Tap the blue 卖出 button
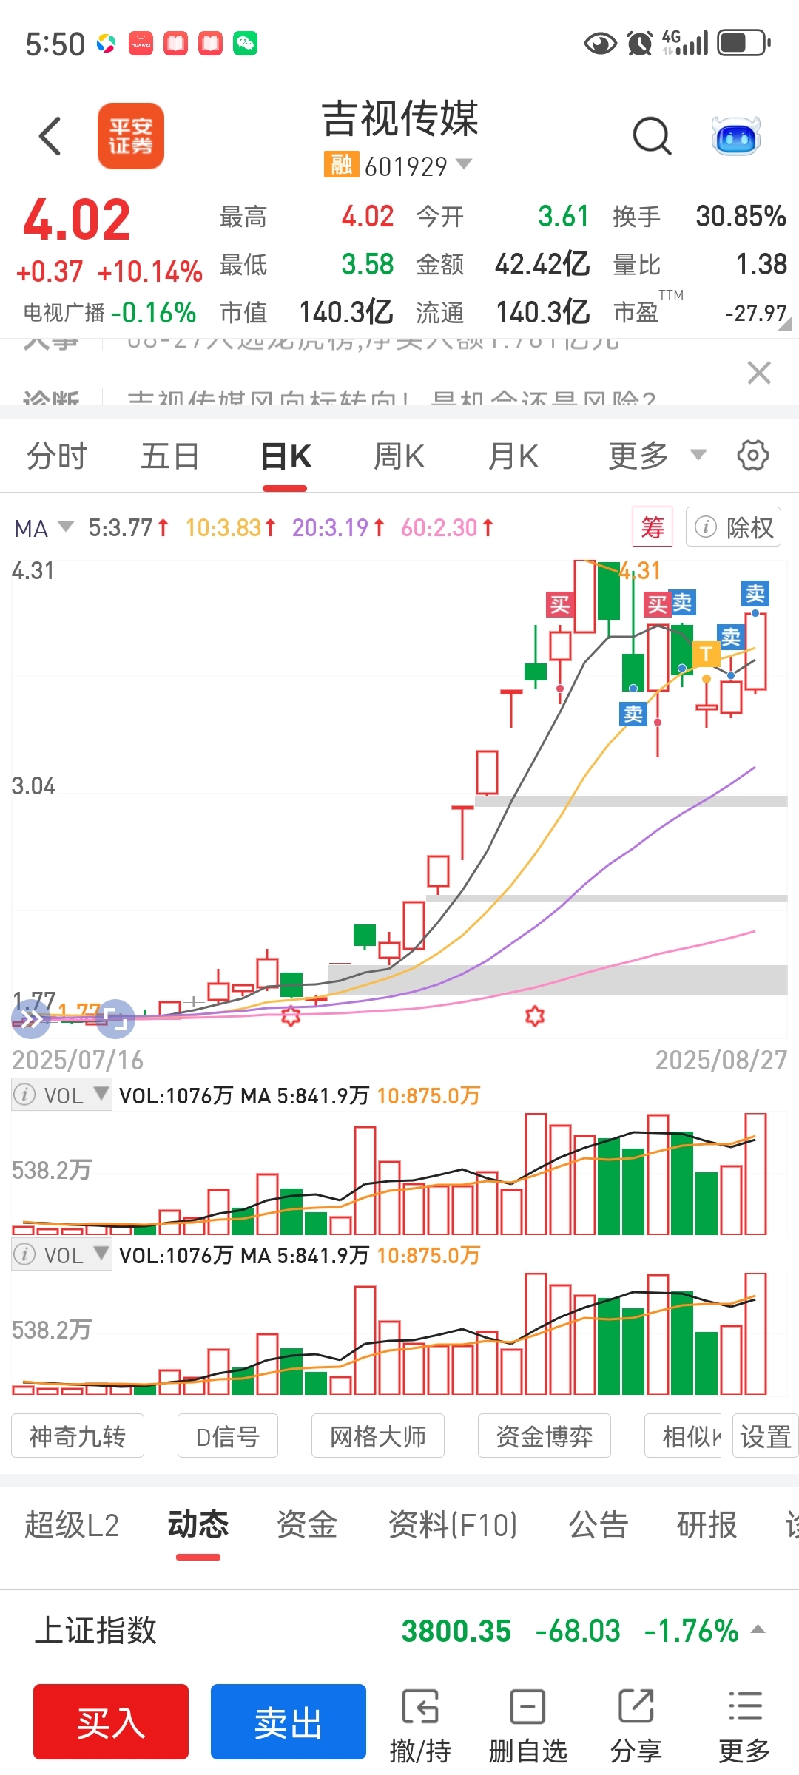The height and width of the screenshot is (1775, 799). (289, 1722)
